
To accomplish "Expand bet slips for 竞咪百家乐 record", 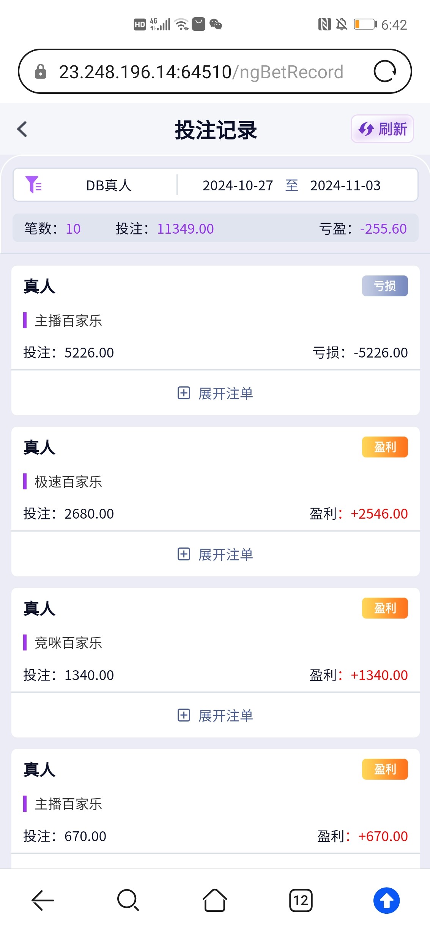I will coord(215,715).
